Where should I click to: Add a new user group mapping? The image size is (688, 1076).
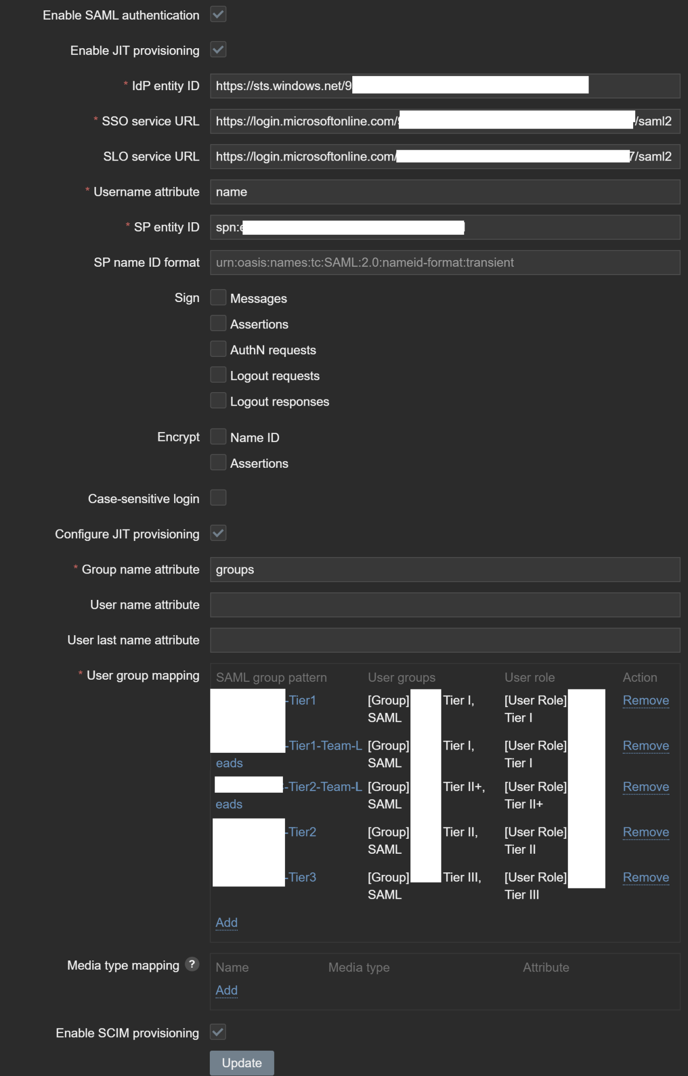pos(226,923)
